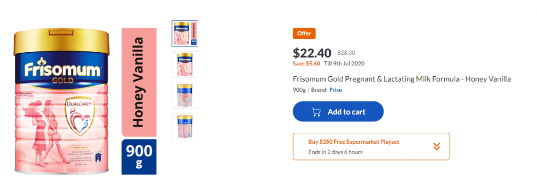Select the second product thumbnail
The image size is (537, 196).
pyautogui.click(x=185, y=64)
